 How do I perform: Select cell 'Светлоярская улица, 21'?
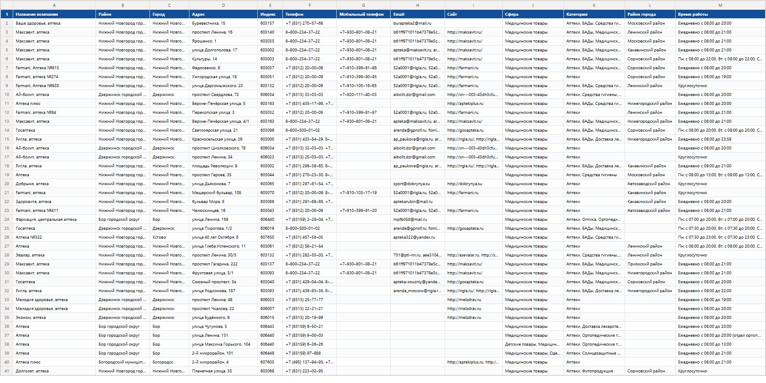223,130
